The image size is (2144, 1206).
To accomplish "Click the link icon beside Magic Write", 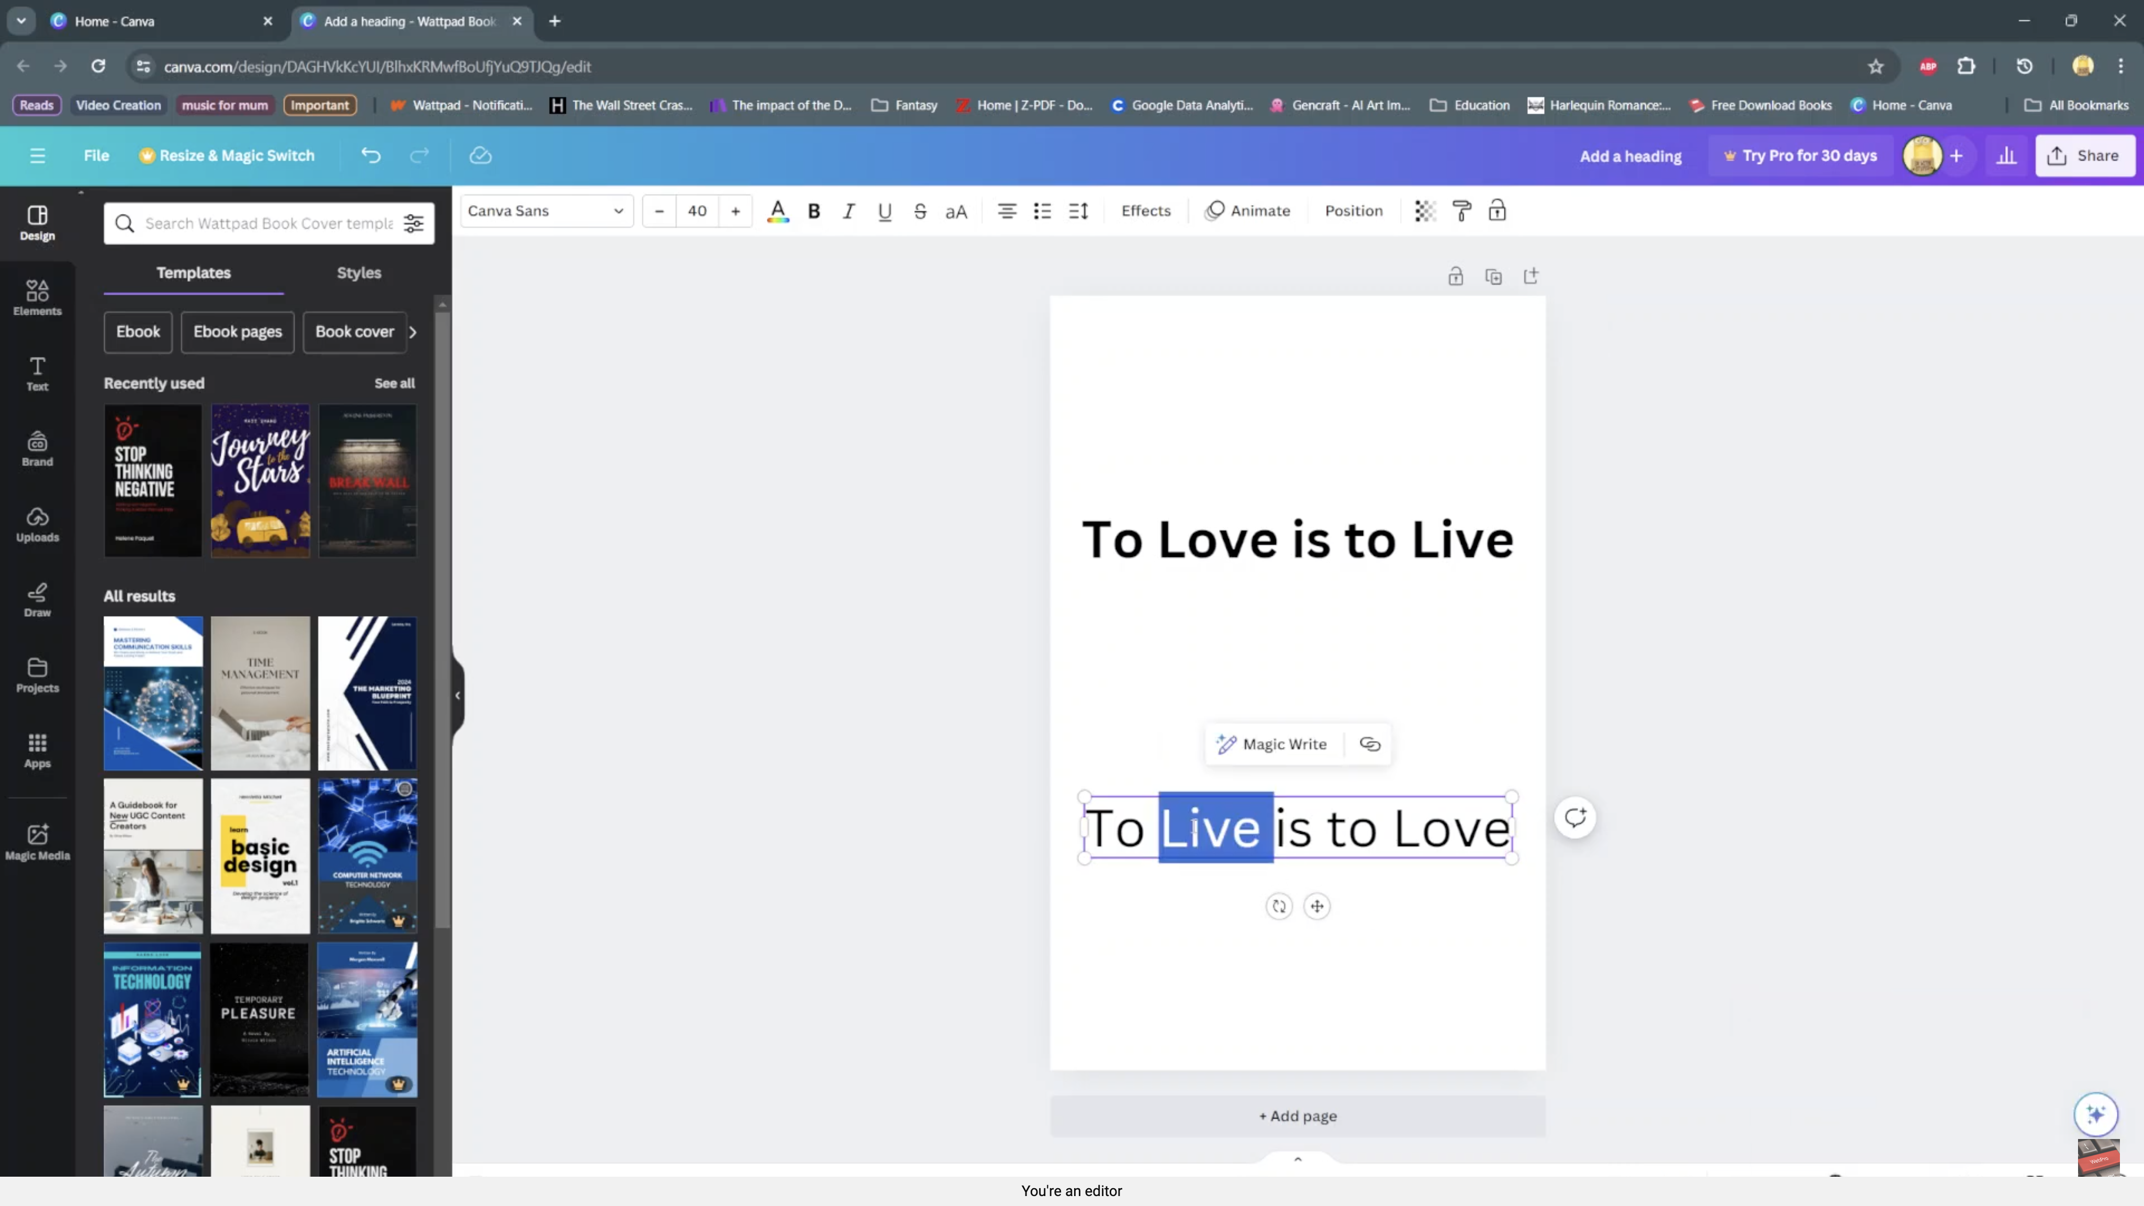I will coord(1369,744).
